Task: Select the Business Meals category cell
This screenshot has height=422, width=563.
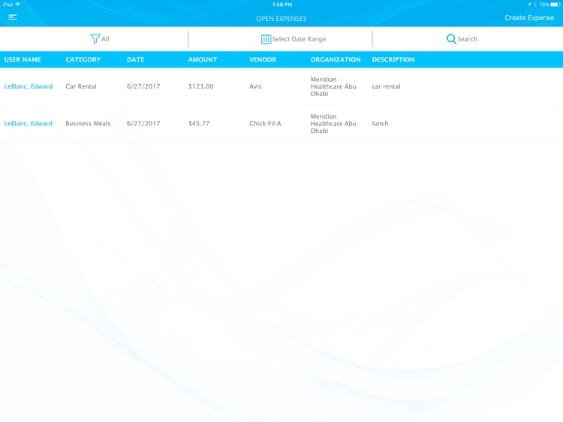Action: (x=88, y=123)
